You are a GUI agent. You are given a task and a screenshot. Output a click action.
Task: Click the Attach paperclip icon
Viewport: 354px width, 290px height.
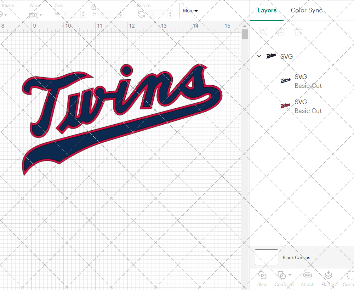[307, 275]
